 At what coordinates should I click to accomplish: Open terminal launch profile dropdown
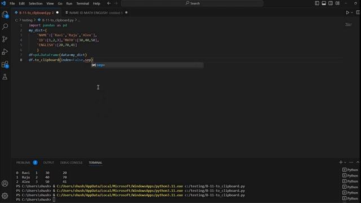point(345,162)
